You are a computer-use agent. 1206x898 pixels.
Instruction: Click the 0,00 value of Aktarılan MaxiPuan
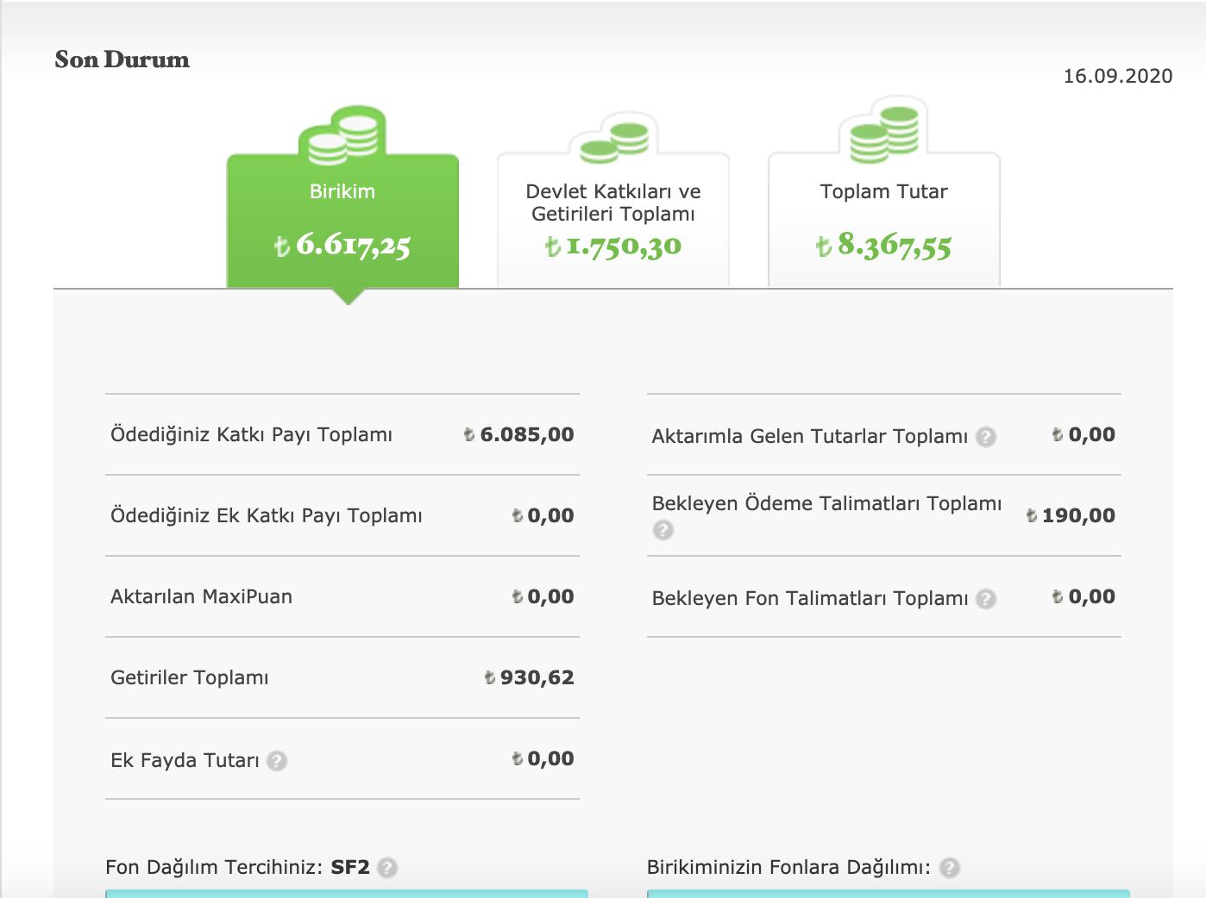[x=543, y=596]
